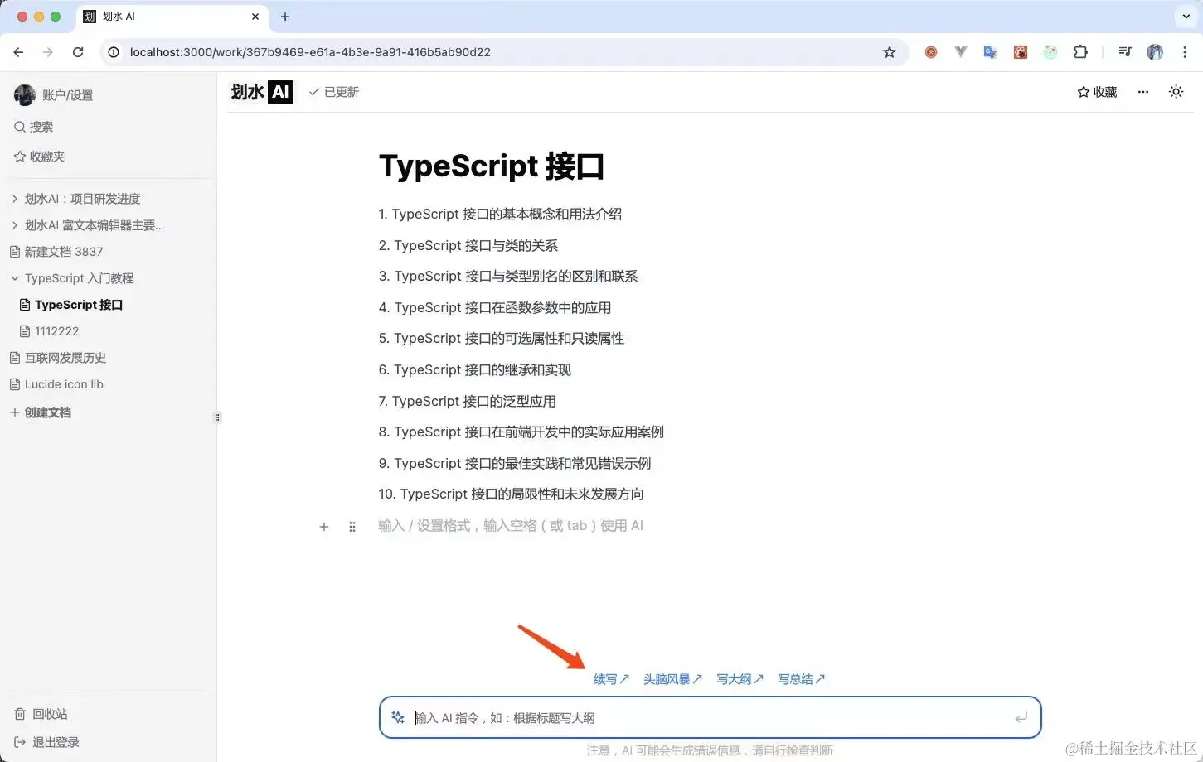Close the 划水 AI browser tab
The image size is (1203, 762).
[255, 17]
